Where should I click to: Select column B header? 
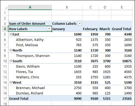(x=67, y=7)
